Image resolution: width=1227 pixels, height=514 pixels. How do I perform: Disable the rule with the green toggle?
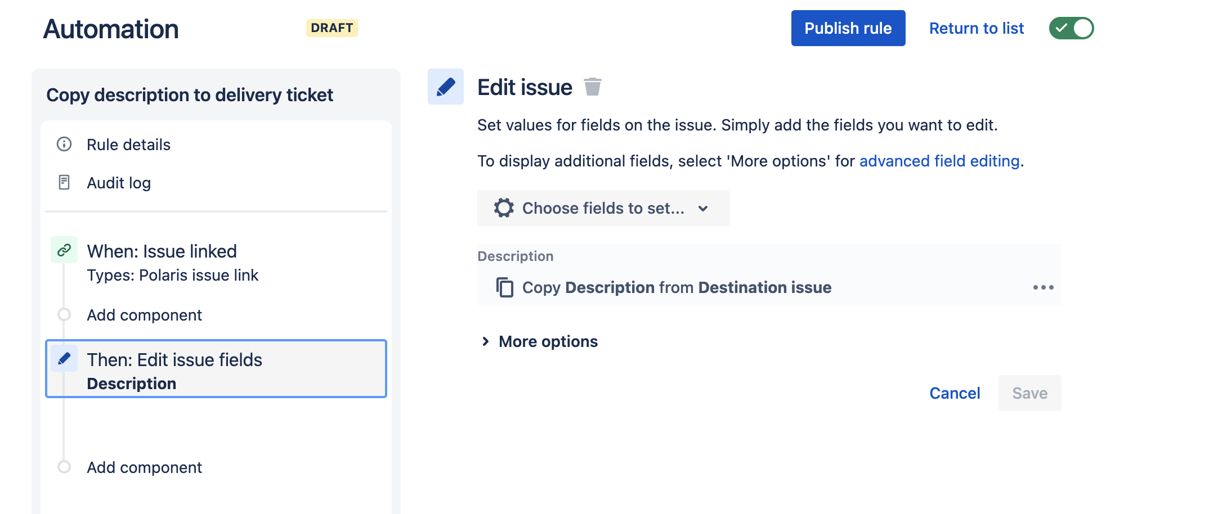[1071, 28]
